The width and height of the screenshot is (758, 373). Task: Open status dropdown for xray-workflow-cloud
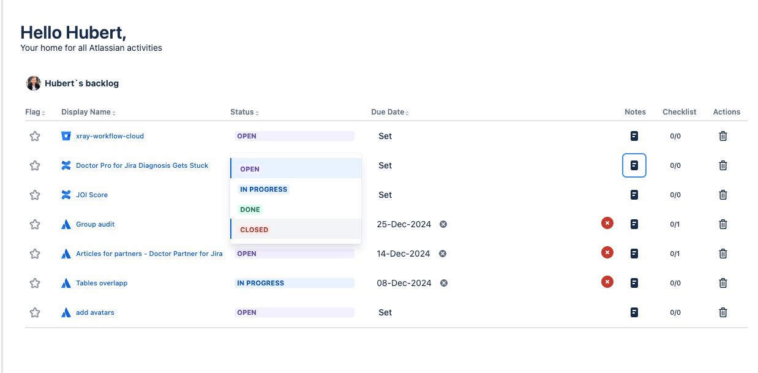pos(295,136)
